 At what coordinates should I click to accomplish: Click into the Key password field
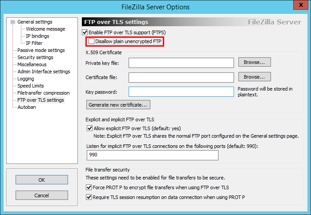click(181, 92)
